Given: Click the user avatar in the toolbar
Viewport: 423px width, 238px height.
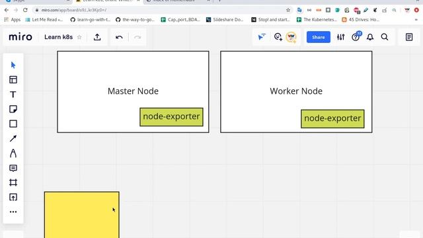Looking at the screenshot, I should click(x=291, y=37).
